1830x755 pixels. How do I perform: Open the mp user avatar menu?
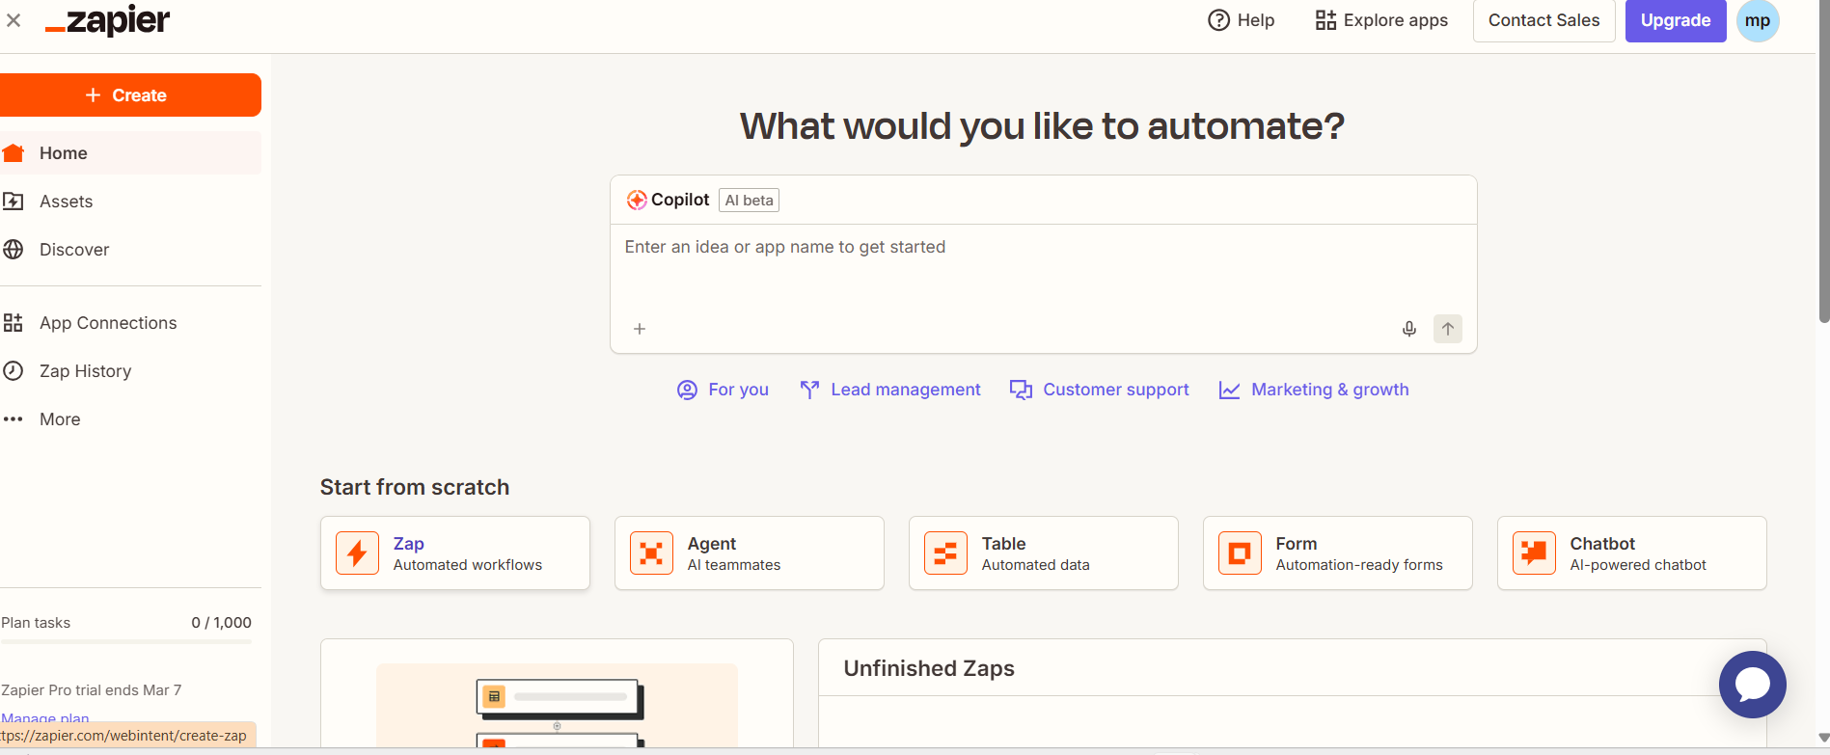1757,21
